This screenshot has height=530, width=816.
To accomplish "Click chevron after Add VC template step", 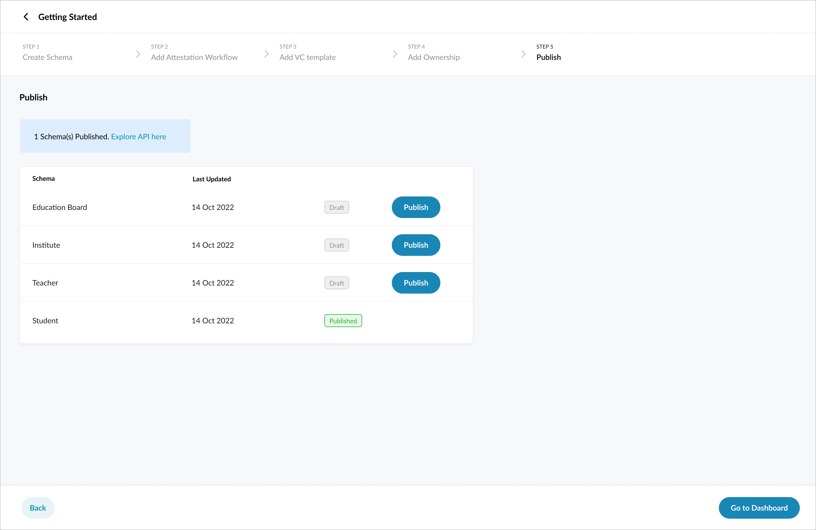I will point(395,54).
